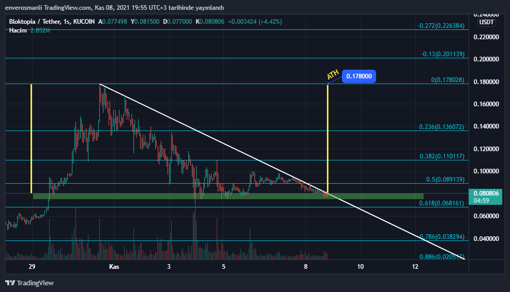The height and width of the screenshot is (292, 510).
Task: Select the yellow vertical line on the right
Action: [x=327, y=139]
